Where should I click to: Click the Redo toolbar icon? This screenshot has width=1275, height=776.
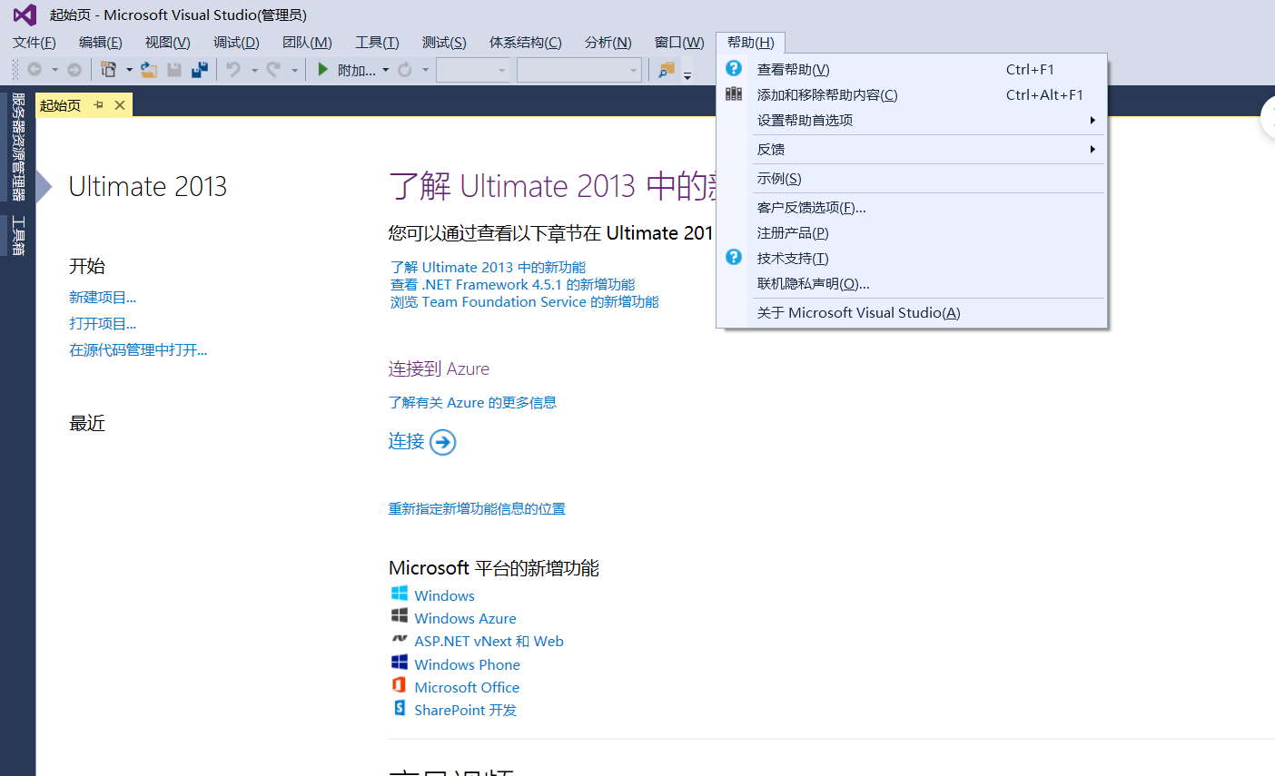click(x=273, y=69)
